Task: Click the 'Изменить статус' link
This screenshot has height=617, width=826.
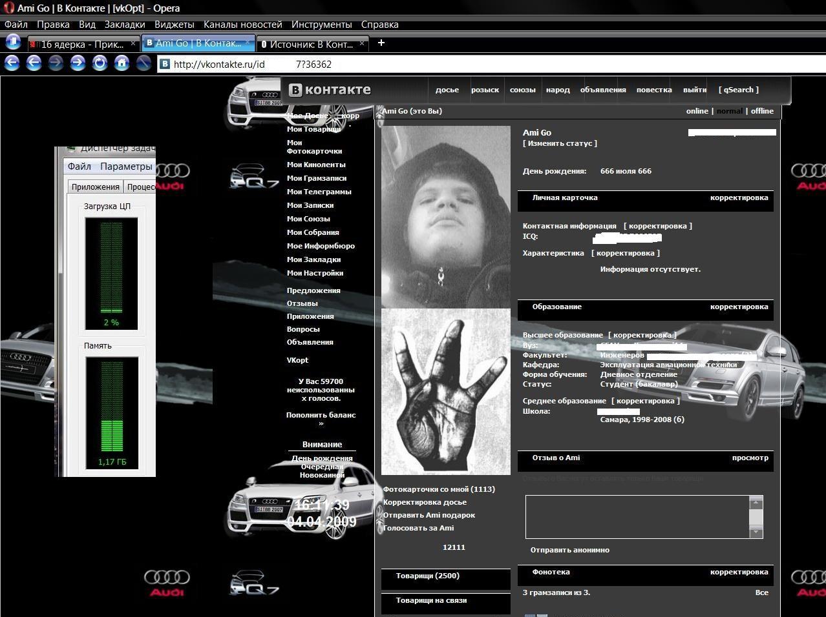Action: coord(560,143)
